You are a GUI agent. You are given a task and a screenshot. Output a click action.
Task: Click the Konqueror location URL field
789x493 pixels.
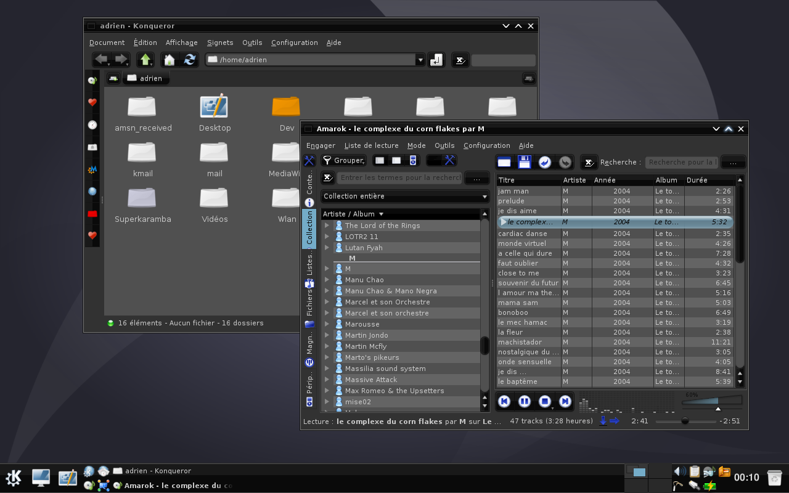click(311, 60)
